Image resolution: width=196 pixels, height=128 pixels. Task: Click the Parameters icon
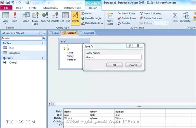point(186,17)
